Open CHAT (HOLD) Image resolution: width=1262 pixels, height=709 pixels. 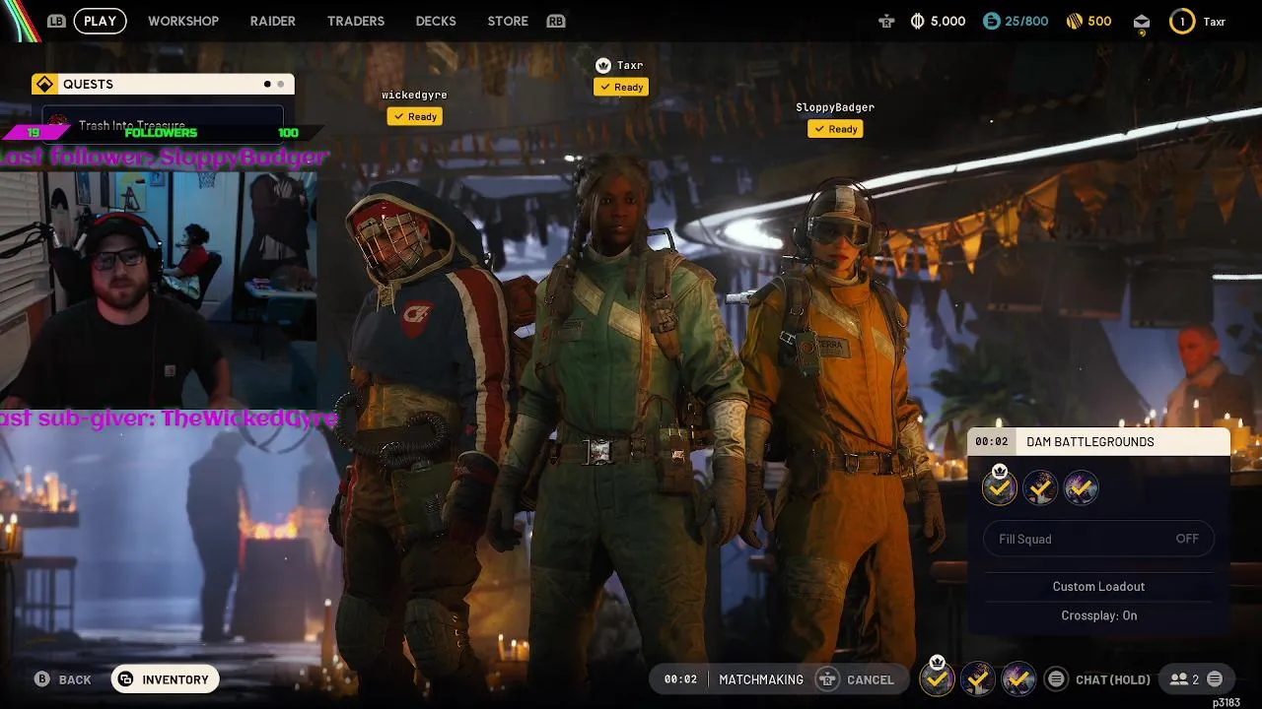click(x=1113, y=679)
